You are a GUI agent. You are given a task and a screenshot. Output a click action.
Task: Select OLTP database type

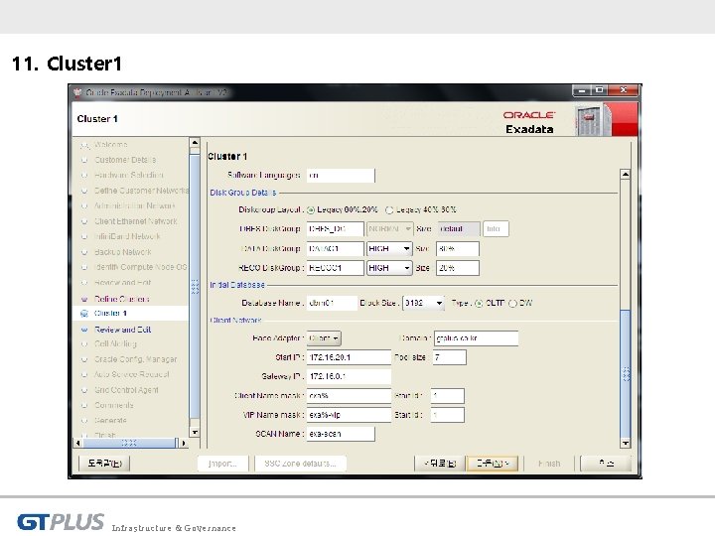(479, 304)
